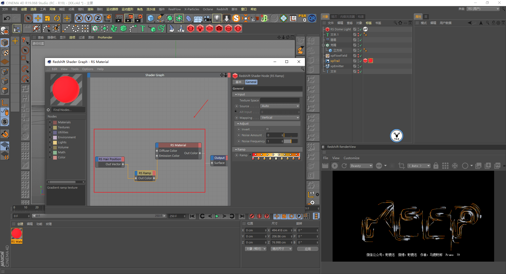Toggle visibility dots for xpTrail object
506x274 pixels.
(x=358, y=61)
